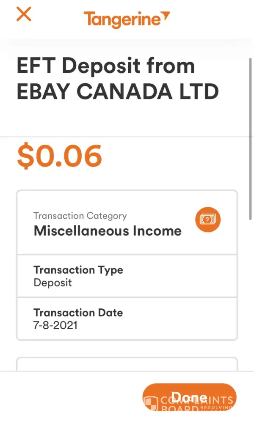Select the Miscellaneous Income category name
Image resolution: width=254 pixels, height=423 pixels.
[108, 231]
